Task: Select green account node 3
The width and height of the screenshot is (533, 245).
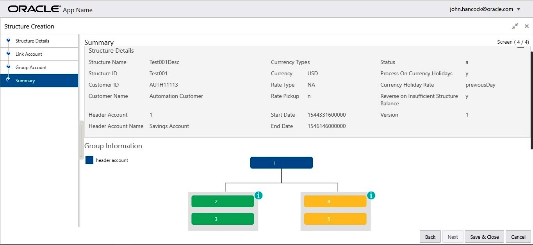Action: [x=223, y=219]
